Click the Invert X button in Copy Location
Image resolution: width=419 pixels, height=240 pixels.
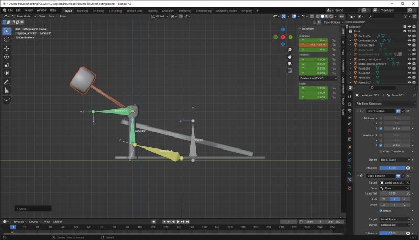[384, 205]
